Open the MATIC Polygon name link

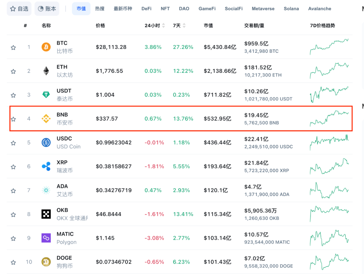(x=66, y=238)
